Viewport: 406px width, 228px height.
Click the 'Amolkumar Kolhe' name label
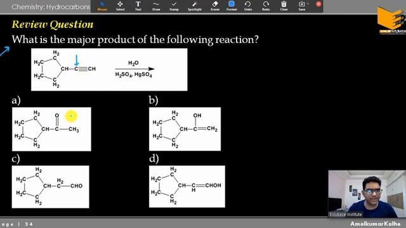375,224
